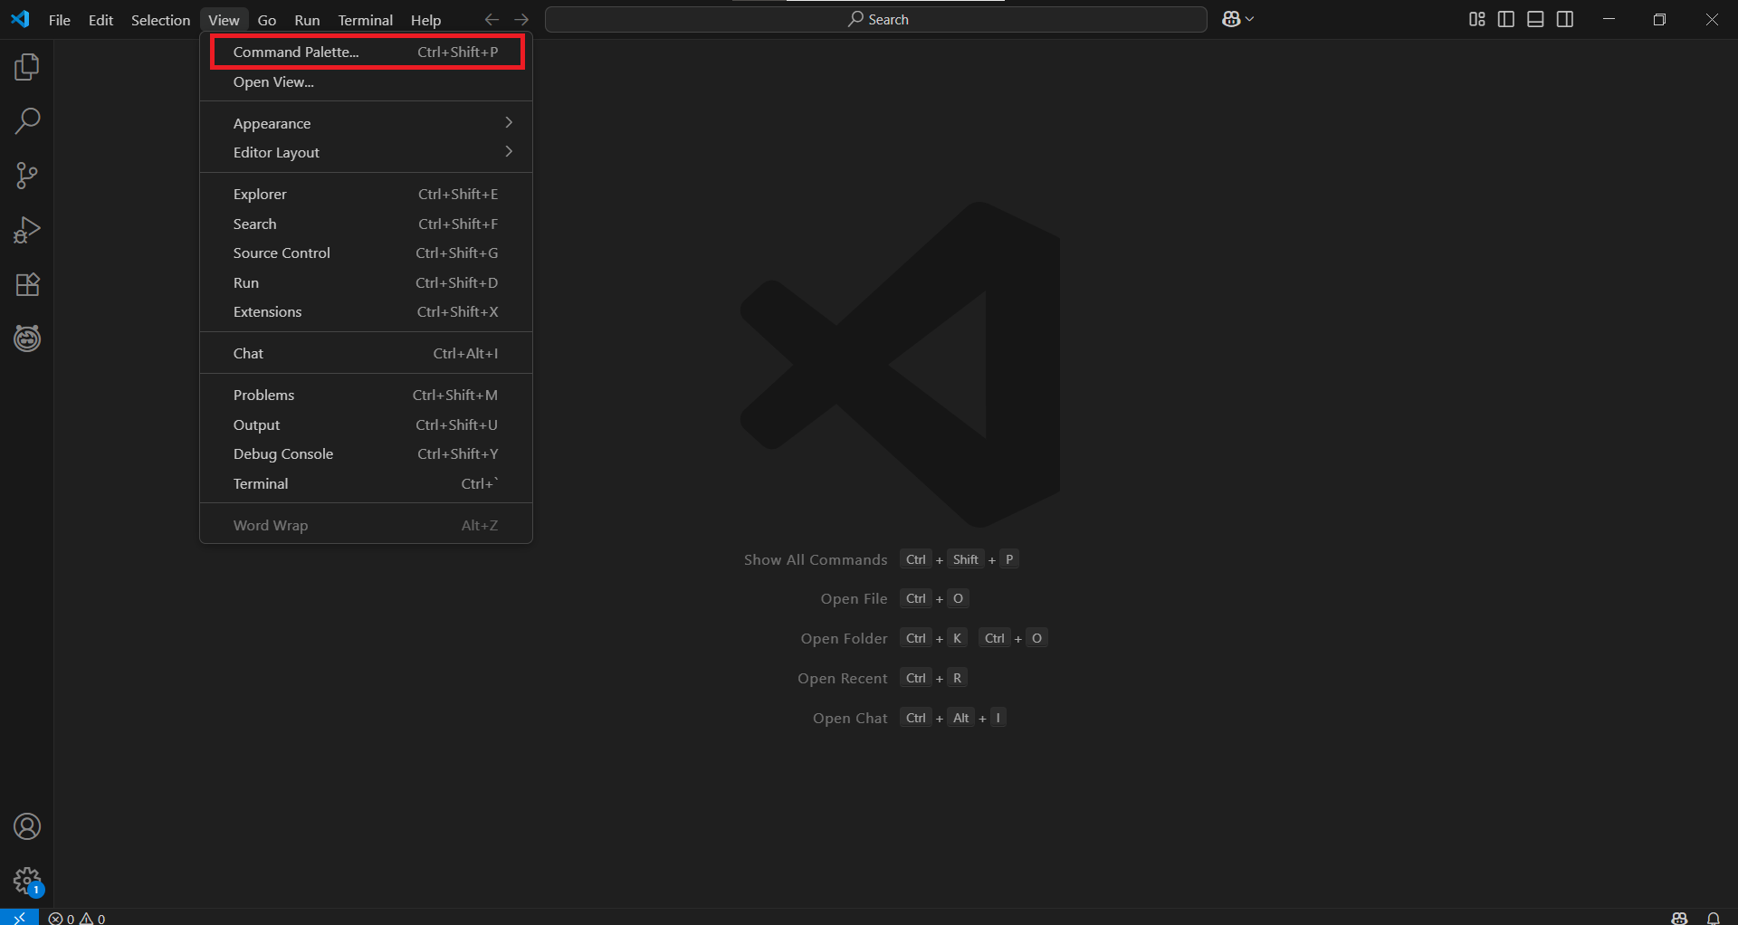This screenshot has height=925, width=1738.
Task: Click the Open File text
Action: (x=854, y=598)
